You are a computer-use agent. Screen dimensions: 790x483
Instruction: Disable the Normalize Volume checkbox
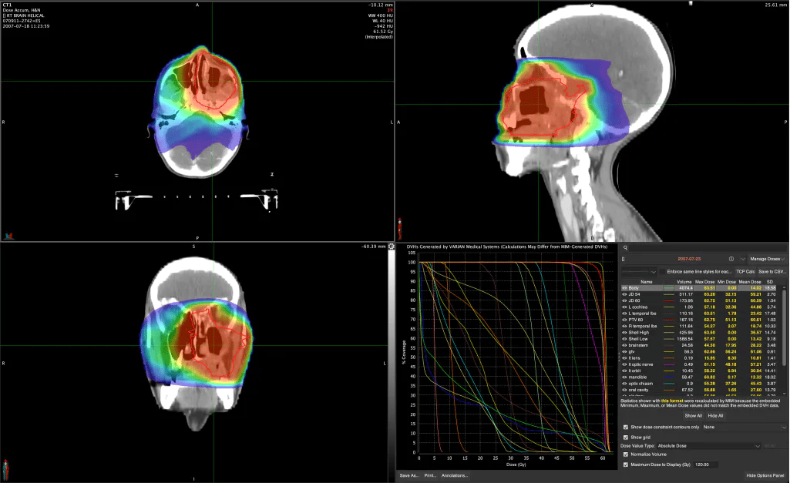coord(625,454)
